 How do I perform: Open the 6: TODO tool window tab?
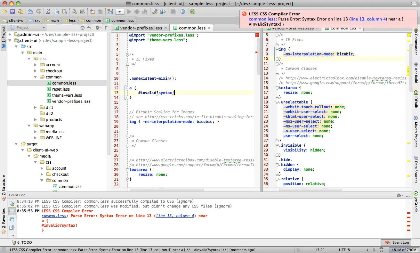[22, 242]
